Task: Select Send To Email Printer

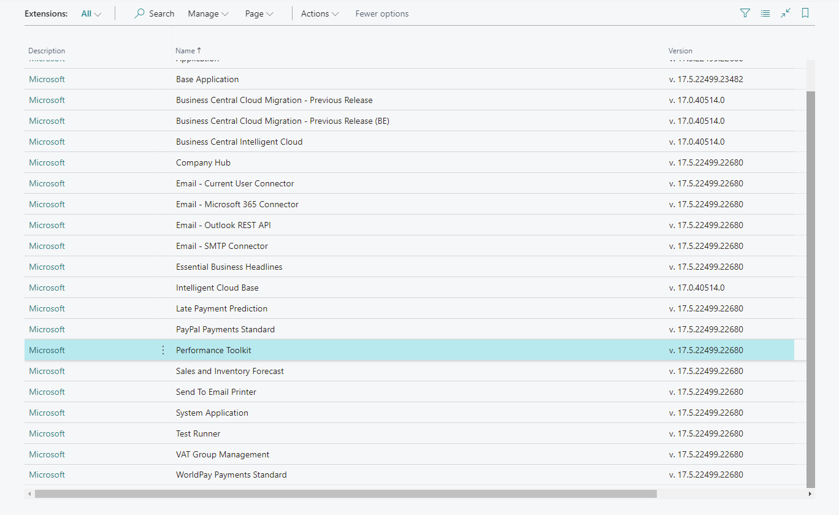Action: point(216,392)
